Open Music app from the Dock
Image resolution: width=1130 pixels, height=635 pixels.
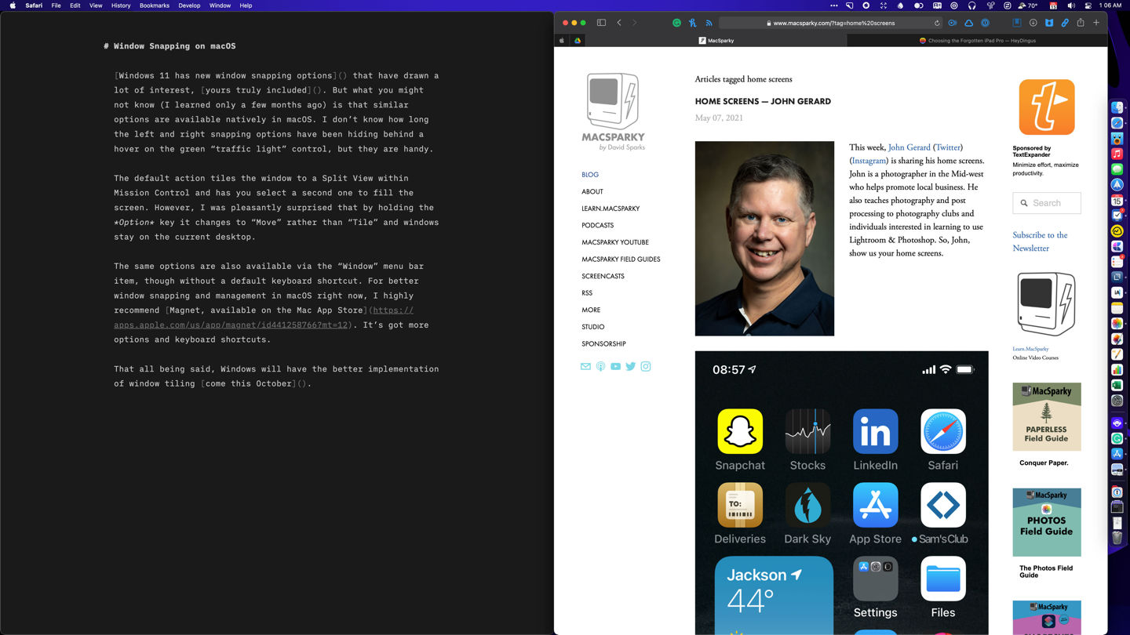tap(1117, 154)
